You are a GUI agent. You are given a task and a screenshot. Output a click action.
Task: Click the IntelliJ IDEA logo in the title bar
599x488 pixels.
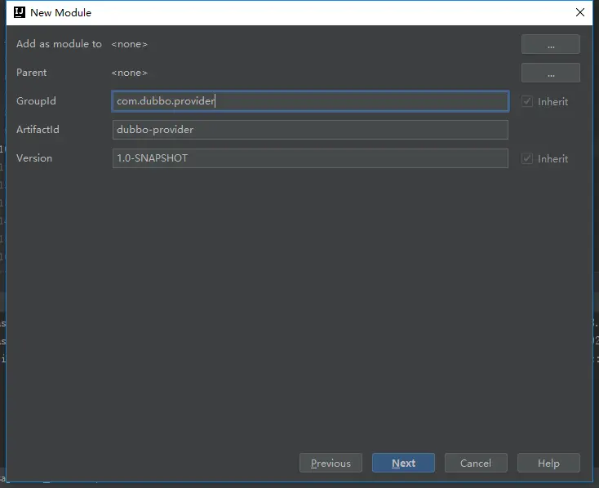coord(20,12)
